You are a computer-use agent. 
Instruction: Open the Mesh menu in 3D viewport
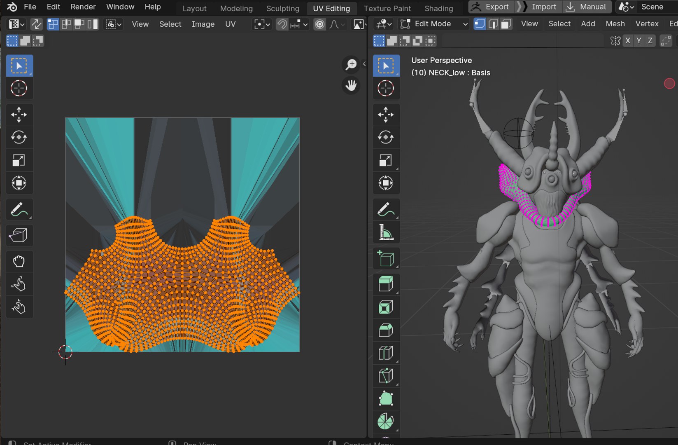tap(615, 24)
